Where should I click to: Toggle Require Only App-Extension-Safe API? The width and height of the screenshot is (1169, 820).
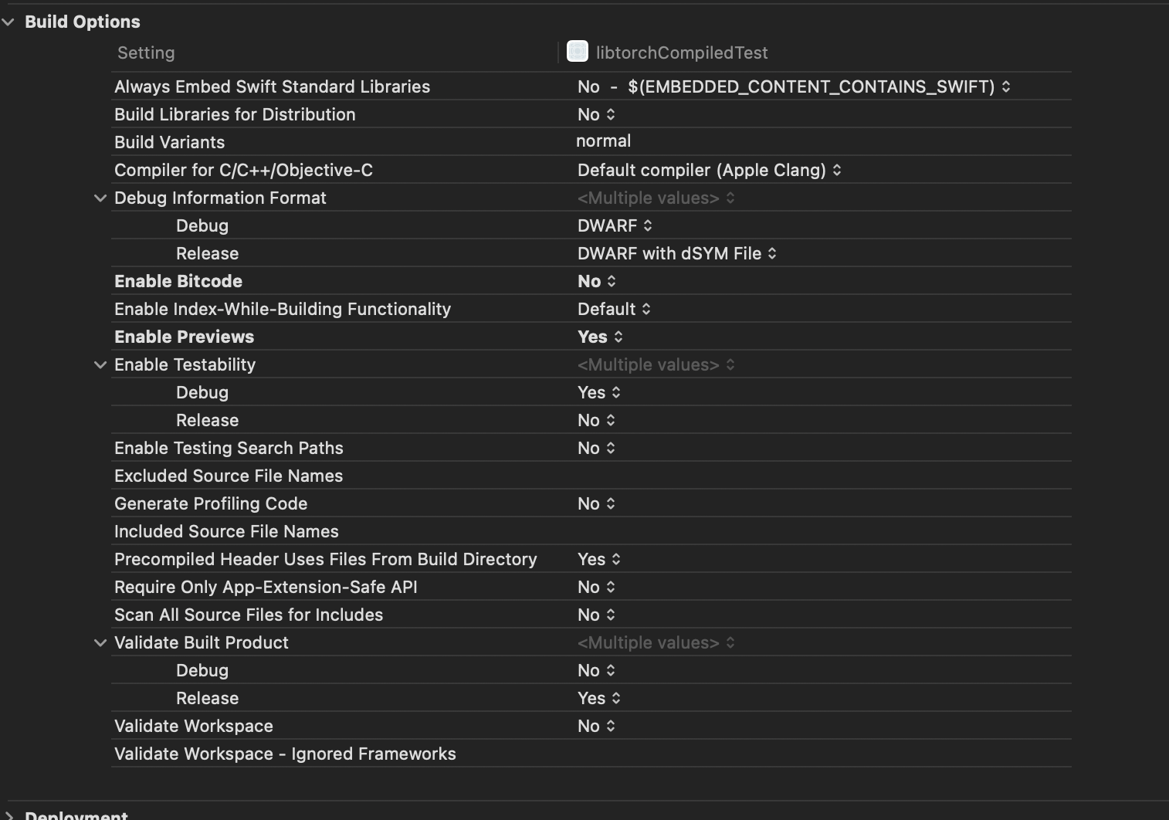point(611,587)
